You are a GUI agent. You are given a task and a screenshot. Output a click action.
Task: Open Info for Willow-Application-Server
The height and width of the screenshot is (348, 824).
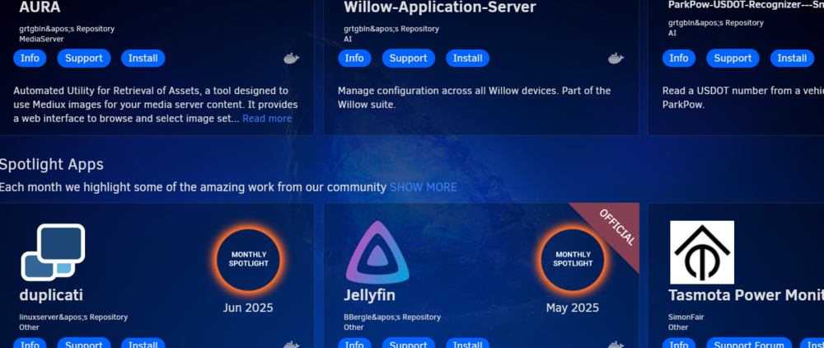click(x=354, y=59)
